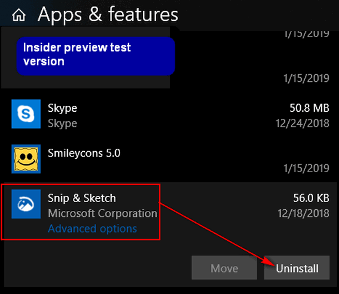Open Advanced options for Snip & Sketch
The height and width of the screenshot is (294, 339).
click(92, 228)
